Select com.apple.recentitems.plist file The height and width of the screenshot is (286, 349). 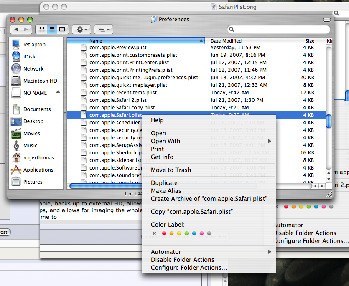point(123,93)
